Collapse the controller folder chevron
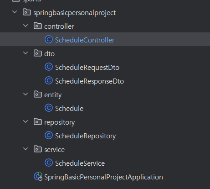Viewport: 210px width, 189px height. click(26, 26)
